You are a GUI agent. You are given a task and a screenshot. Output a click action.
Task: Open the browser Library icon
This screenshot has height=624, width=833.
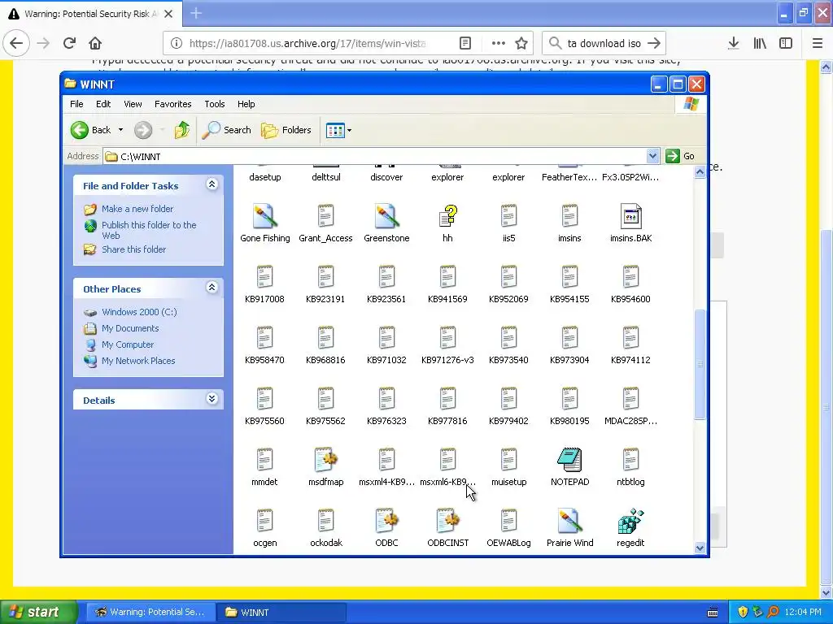coord(760,44)
